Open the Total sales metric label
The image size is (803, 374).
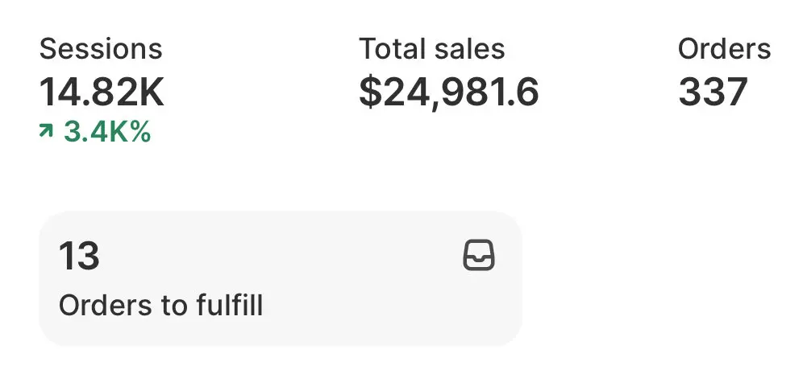pos(431,49)
